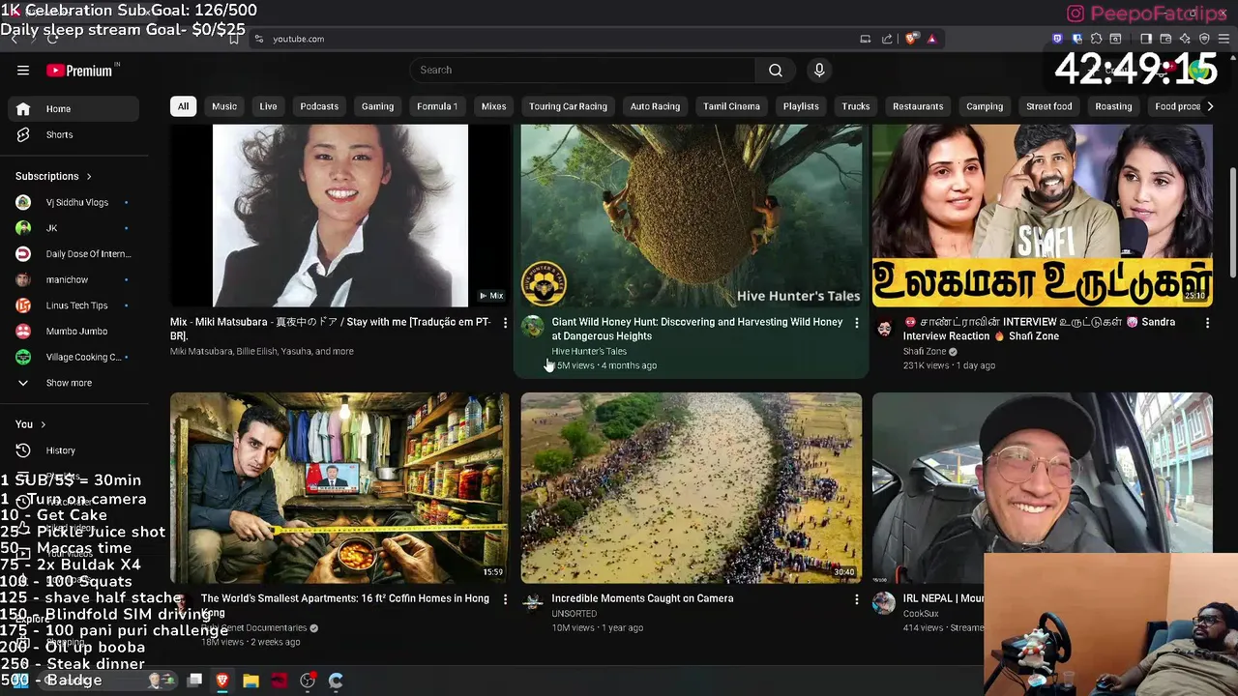Open OBS Studio from the taskbar
Screen dimensions: 1238x696
click(308, 681)
